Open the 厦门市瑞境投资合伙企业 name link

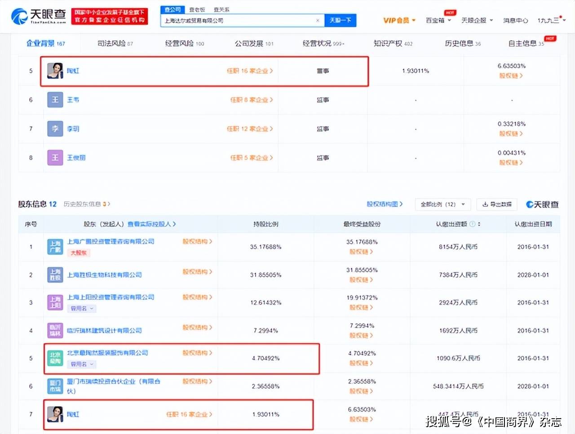coord(113,386)
